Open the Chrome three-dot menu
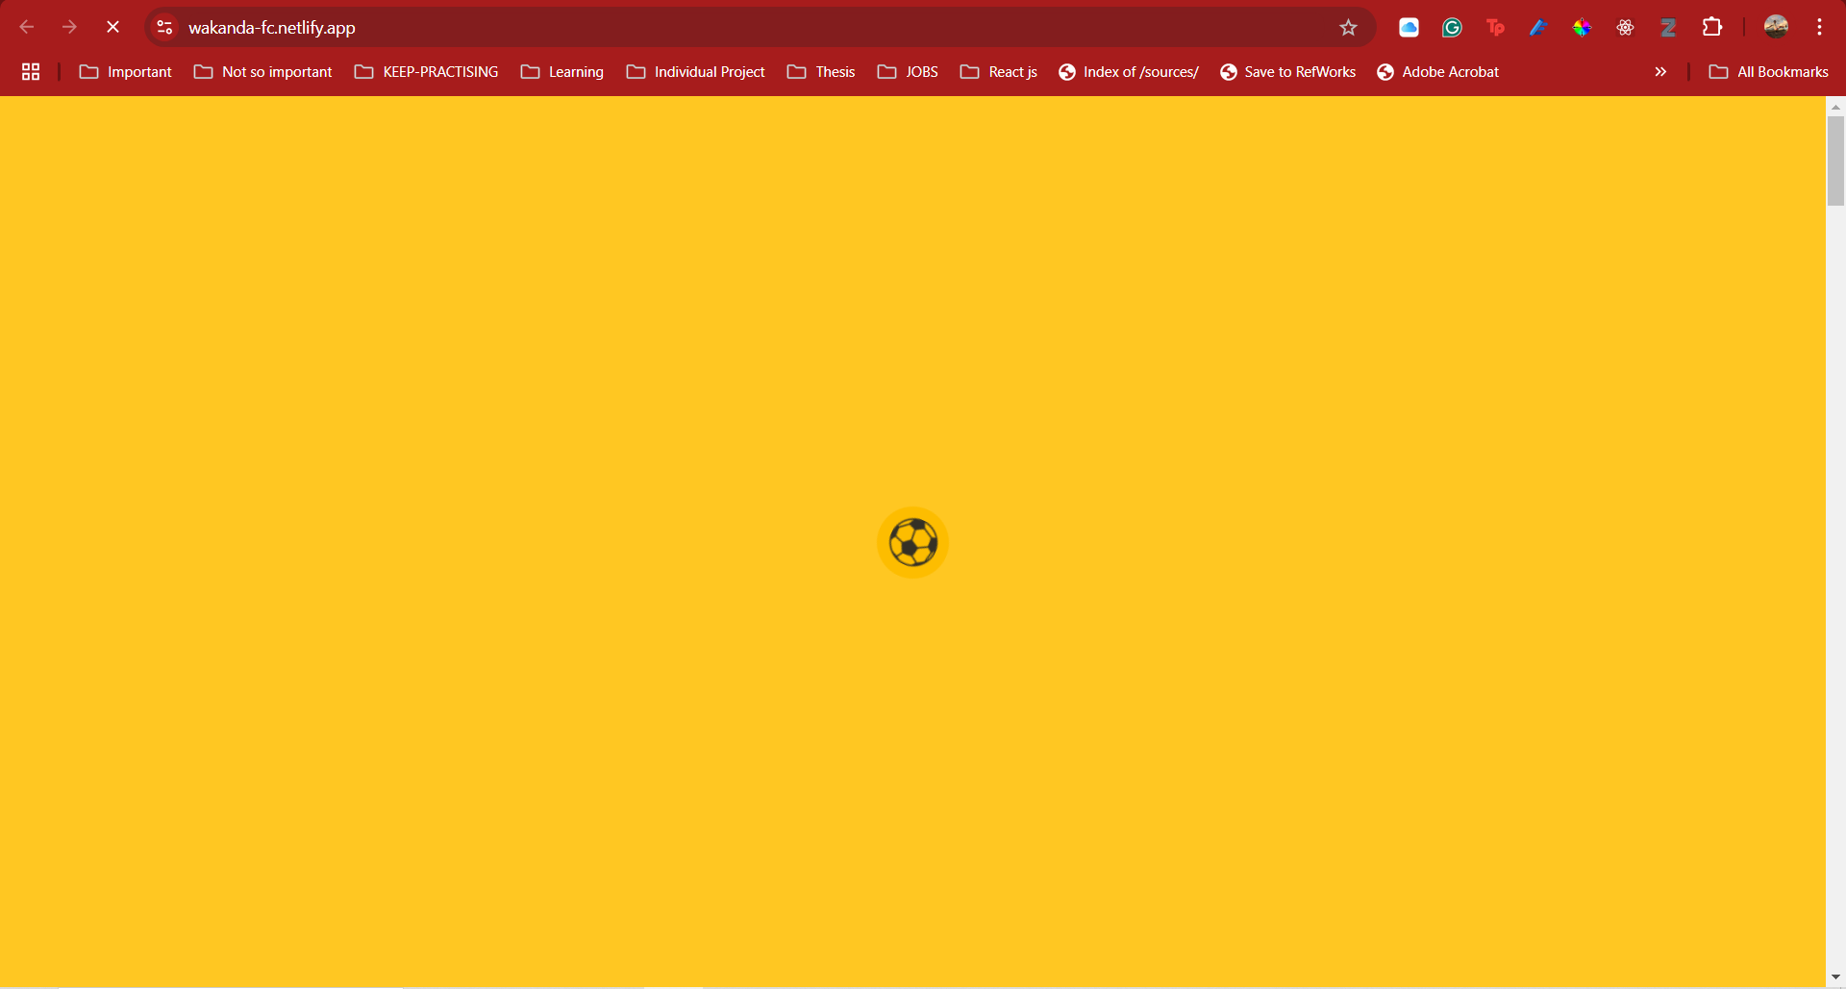 click(1819, 27)
